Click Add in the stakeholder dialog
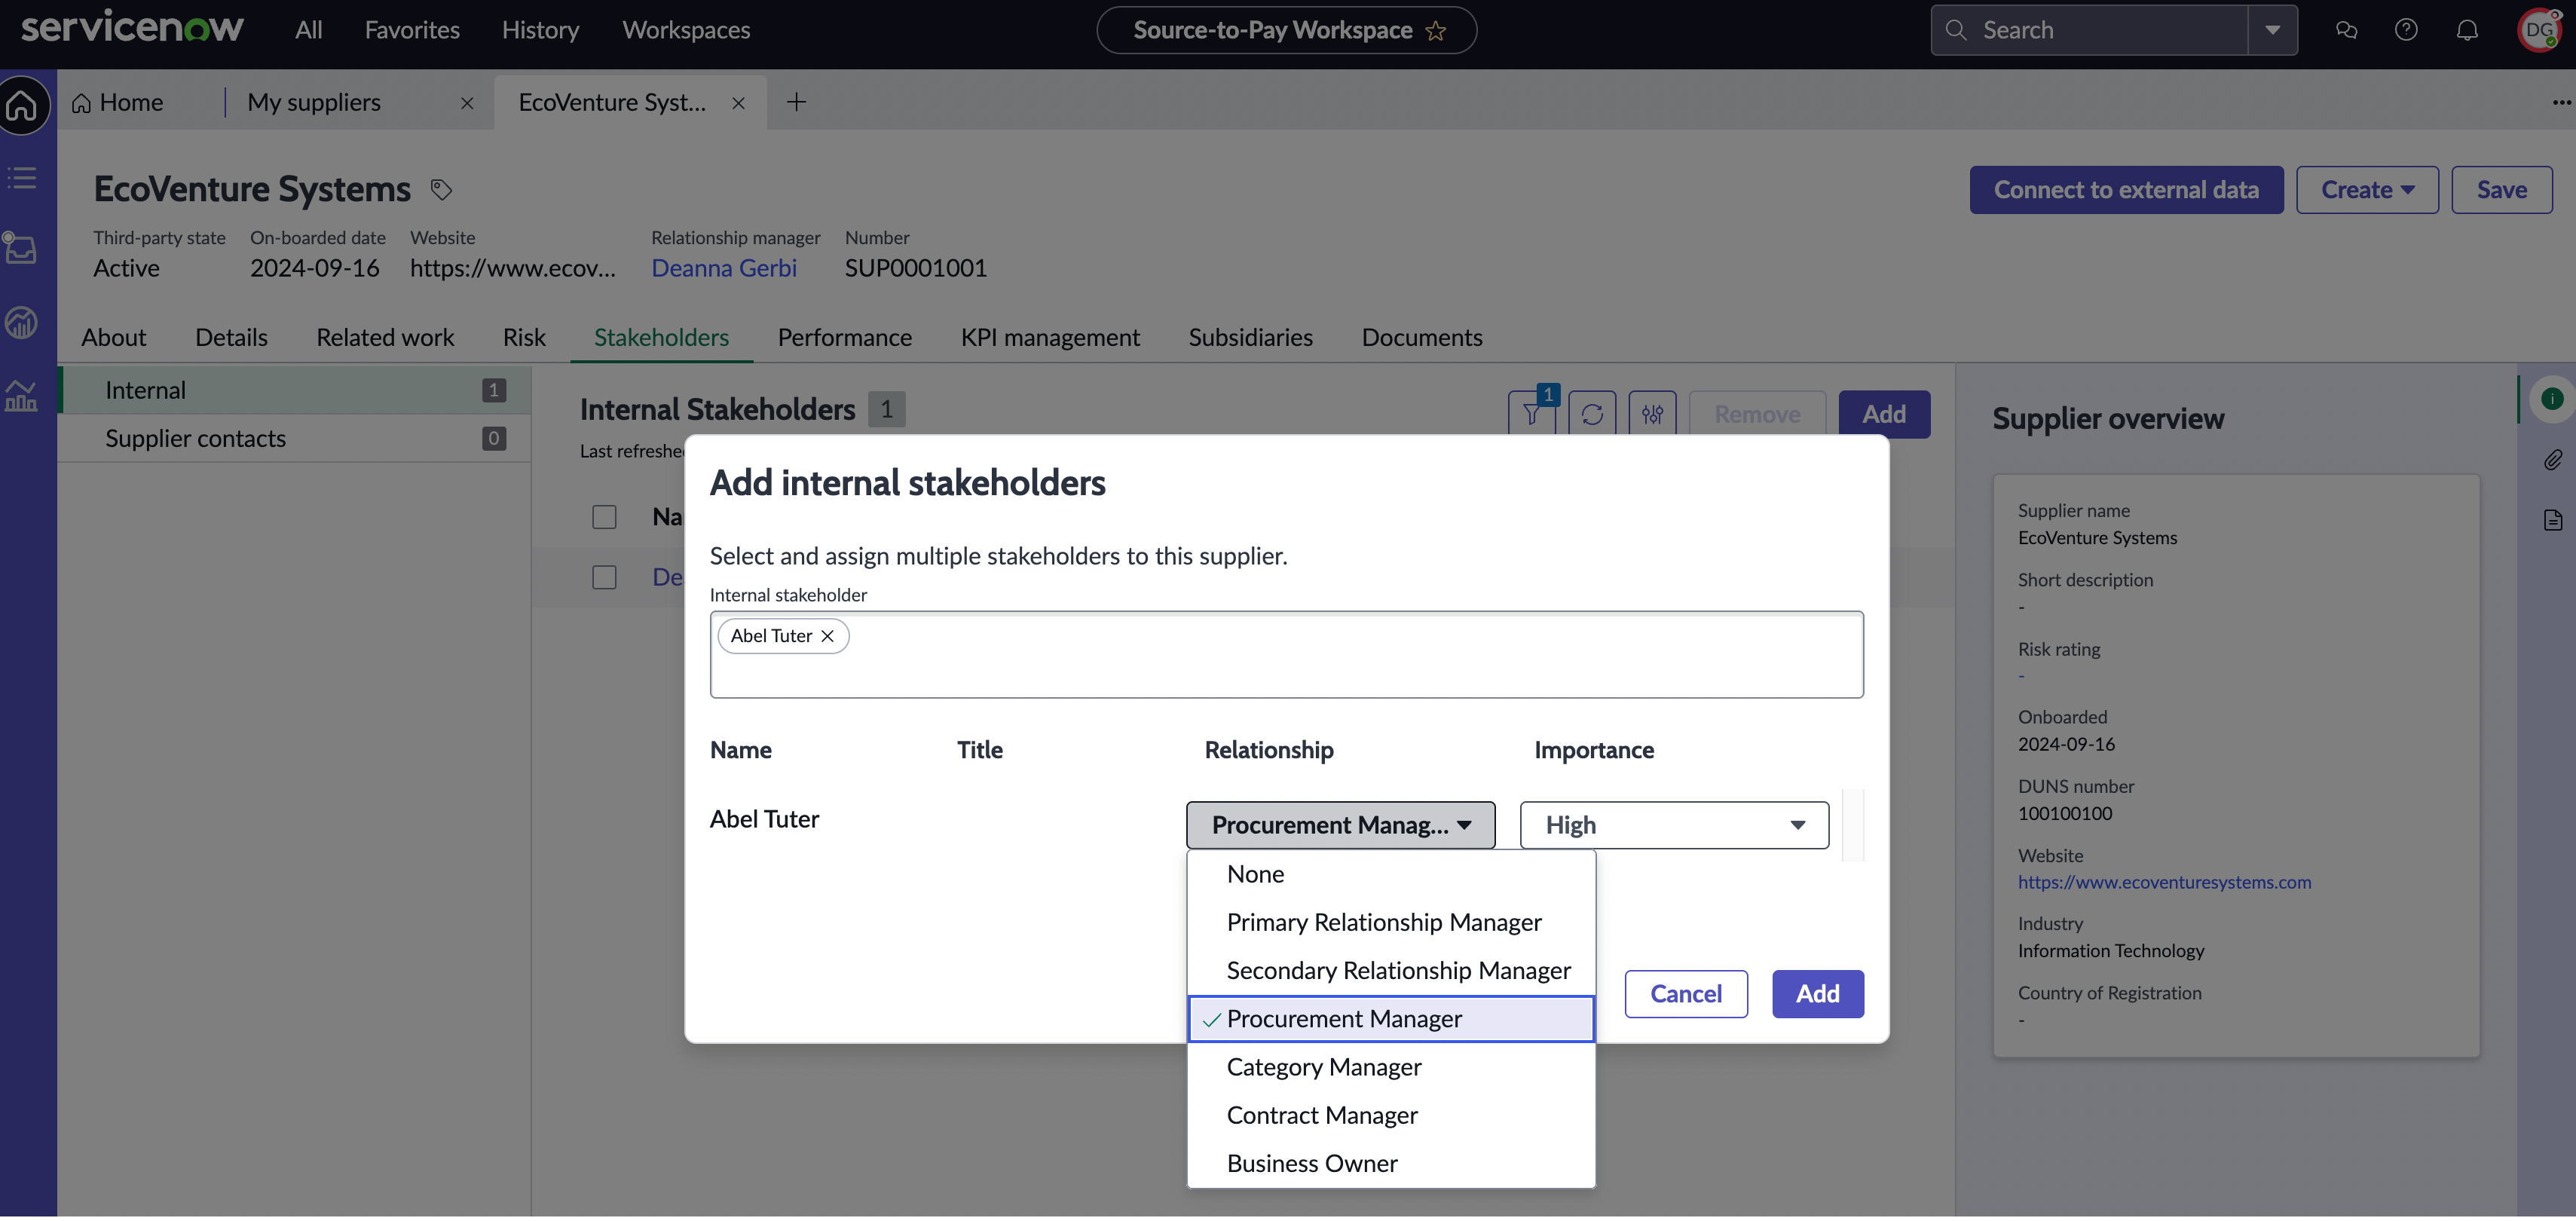 (1818, 994)
